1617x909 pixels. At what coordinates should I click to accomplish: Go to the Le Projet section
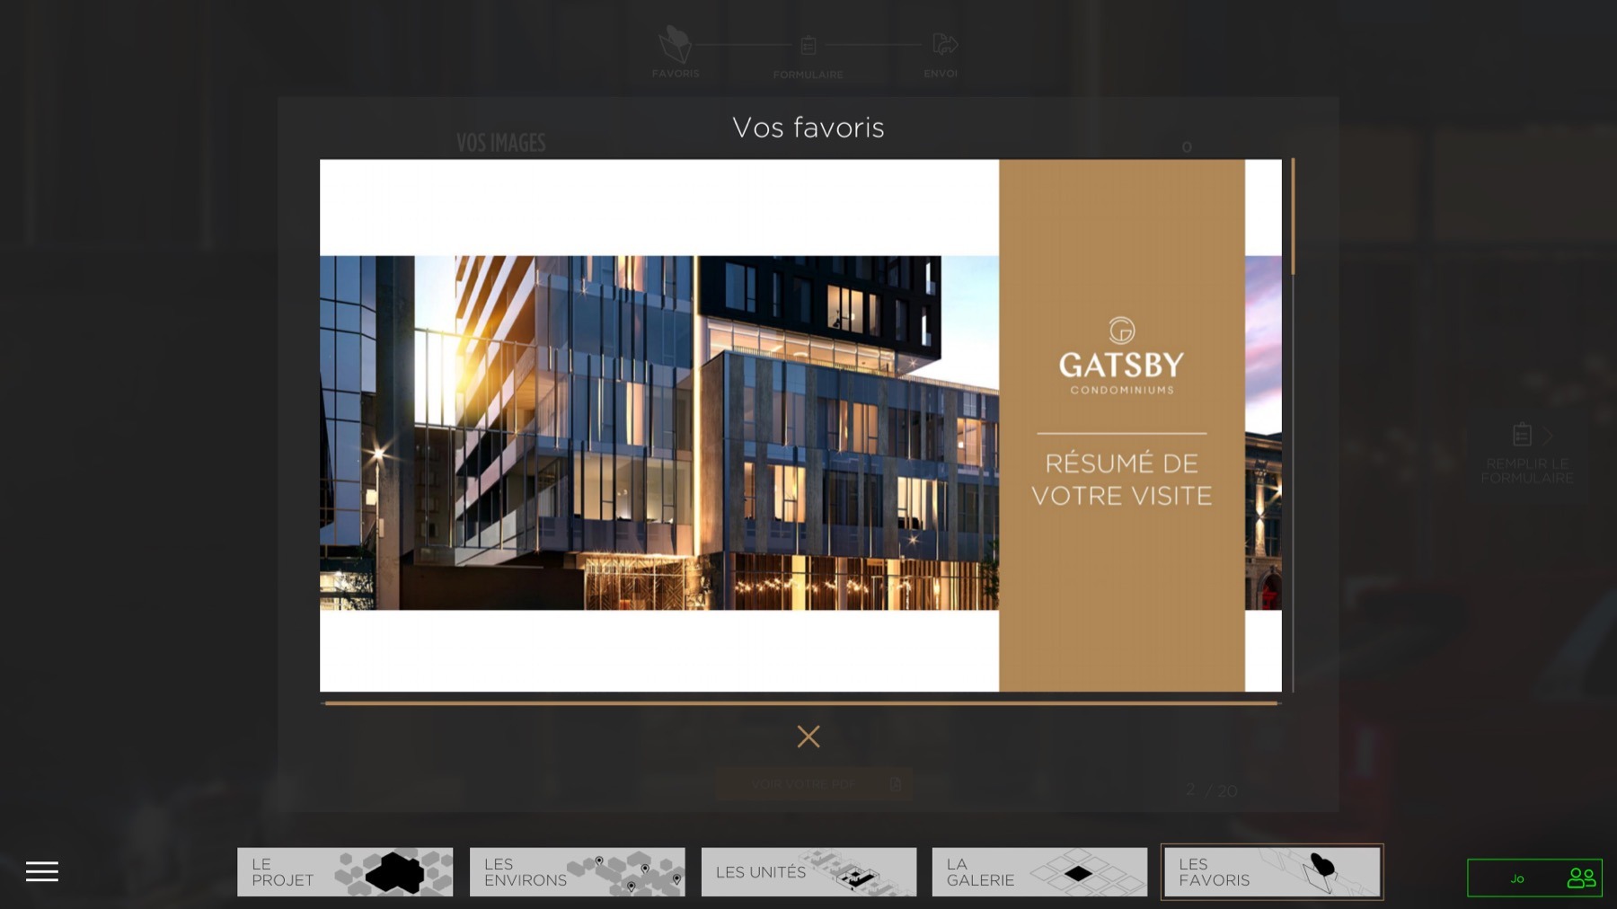345,872
